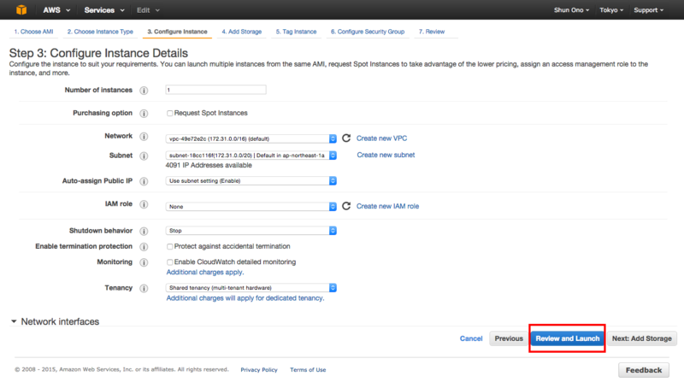Open the Shutdown behavior dropdown

(251, 230)
